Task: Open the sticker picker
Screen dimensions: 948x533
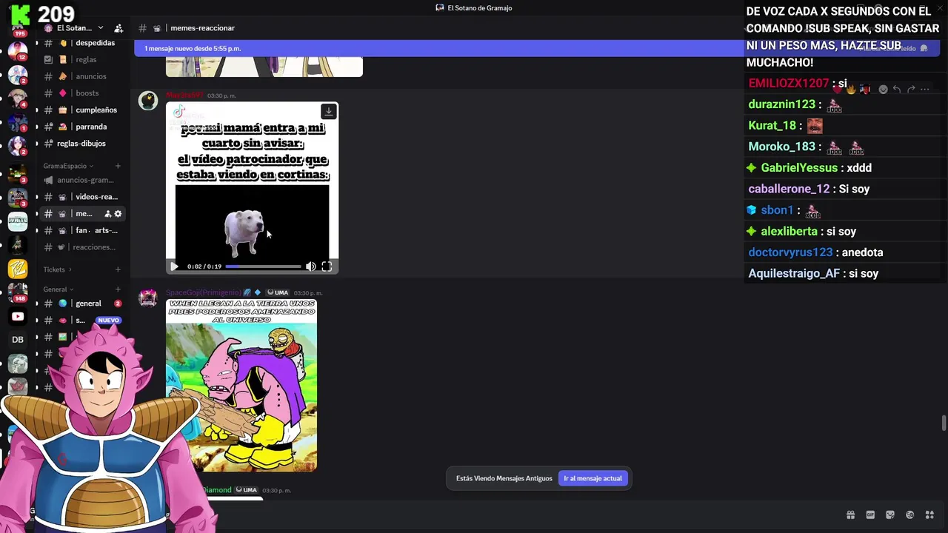Action: point(890,515)
